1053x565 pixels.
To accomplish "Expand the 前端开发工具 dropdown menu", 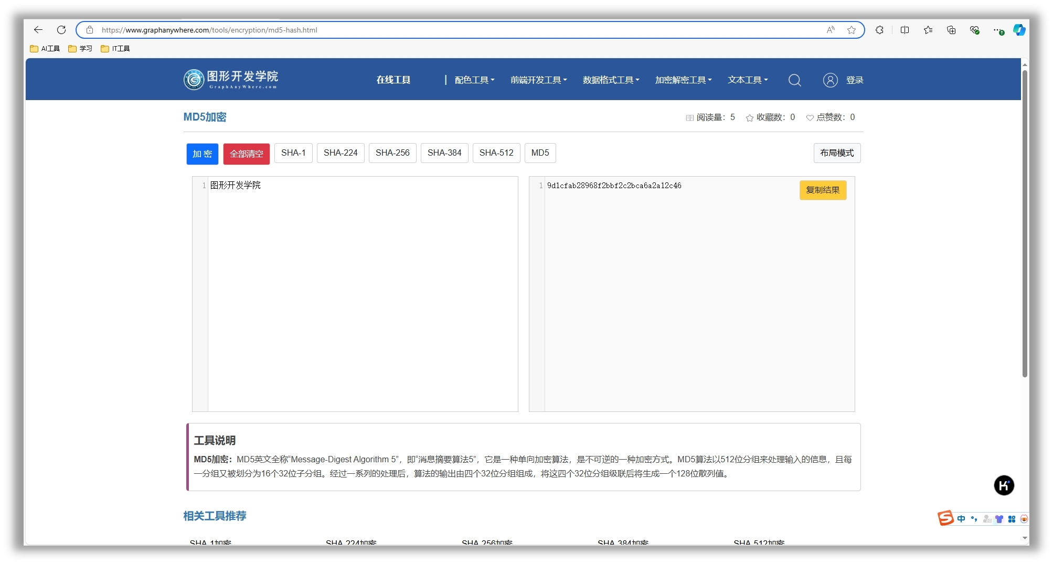I will click(x=539, y=80).
